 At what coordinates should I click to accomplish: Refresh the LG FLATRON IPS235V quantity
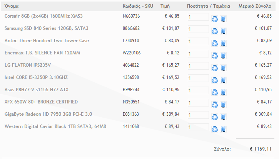click(x=215, y=68)
